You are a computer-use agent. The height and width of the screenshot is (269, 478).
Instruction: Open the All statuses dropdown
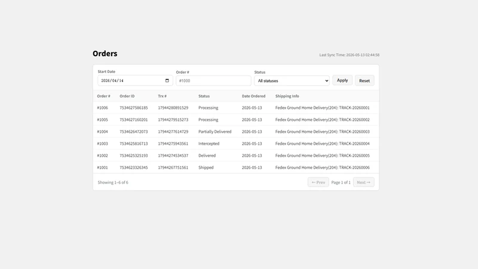(292, 81)
